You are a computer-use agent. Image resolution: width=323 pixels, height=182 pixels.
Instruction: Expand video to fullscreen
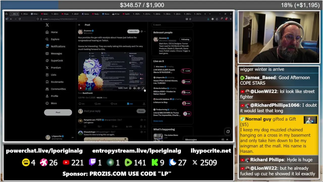(x=143, y=88)
